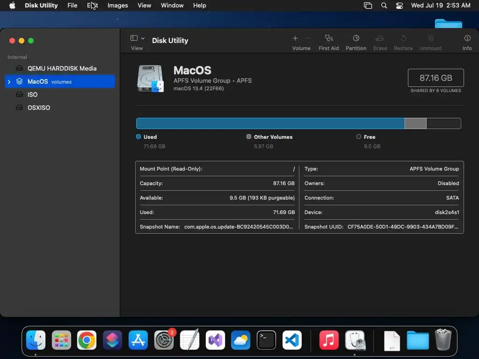The image size is (479, 359).
Task: Open Control Center in menu bar
Action: point(399,6)
